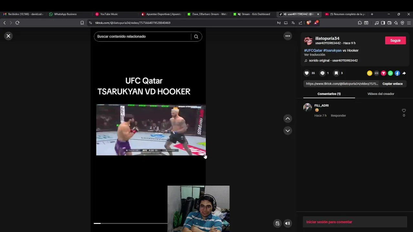Screen dimensions: 413x232
Task: Switch to the WhatsApp Business browser tab
Action: tap(65, 14)
